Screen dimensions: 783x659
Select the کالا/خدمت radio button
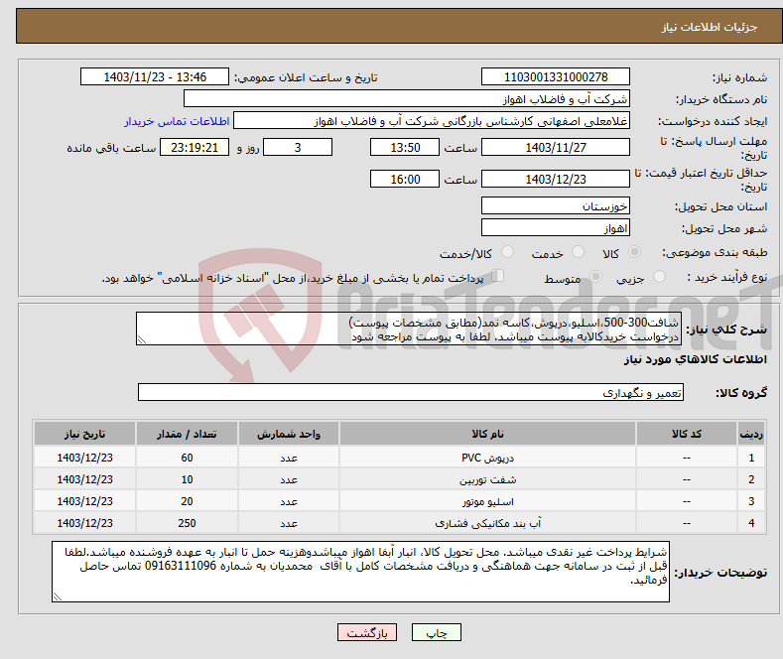507,252
